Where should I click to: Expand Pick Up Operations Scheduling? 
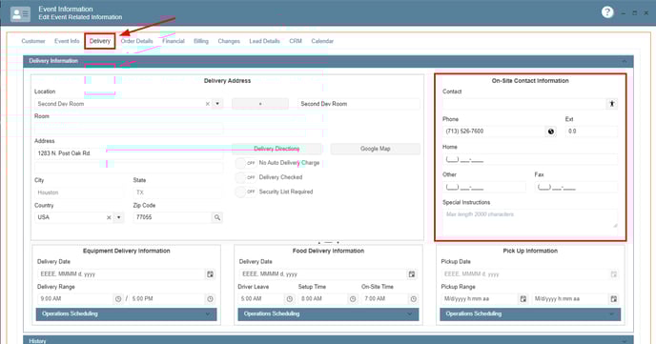click(x=530, y=314)
